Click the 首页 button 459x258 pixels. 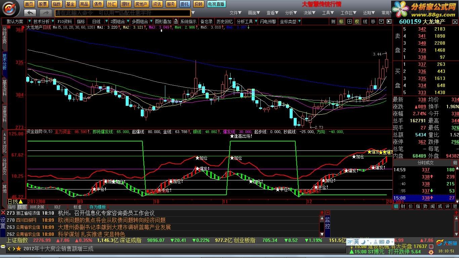(29, 4)
